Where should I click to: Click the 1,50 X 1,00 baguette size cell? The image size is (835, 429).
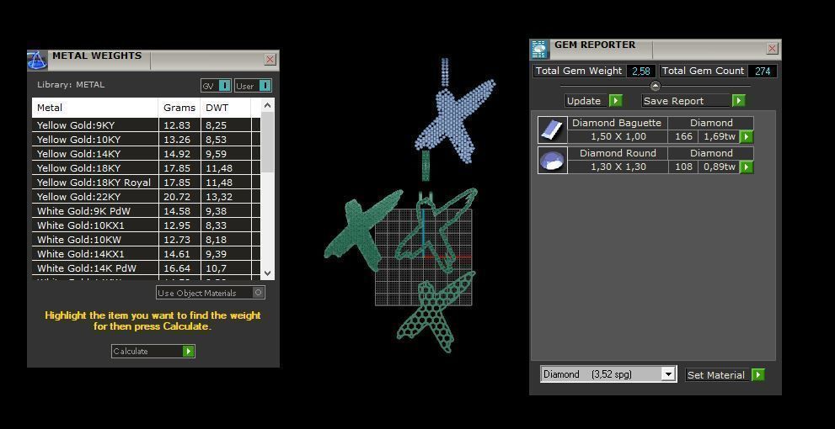click(618, 136)
